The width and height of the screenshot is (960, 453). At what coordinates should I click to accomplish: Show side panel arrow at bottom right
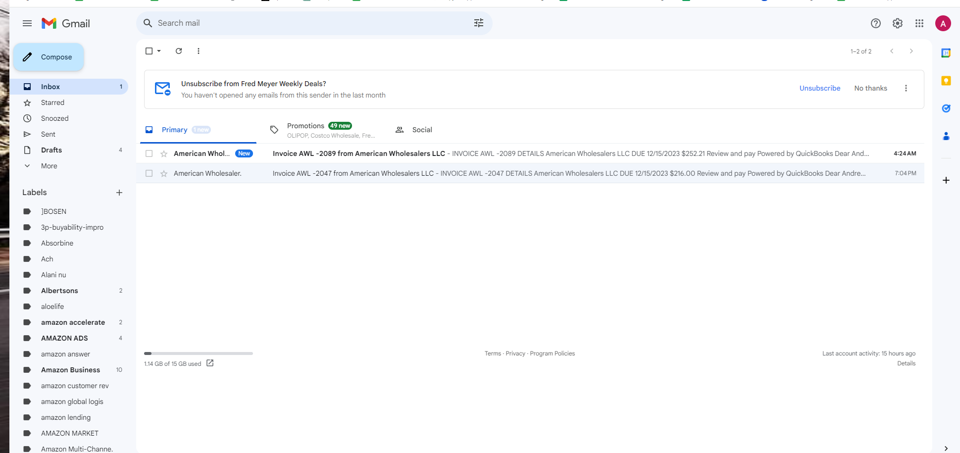tap(946, 449)
